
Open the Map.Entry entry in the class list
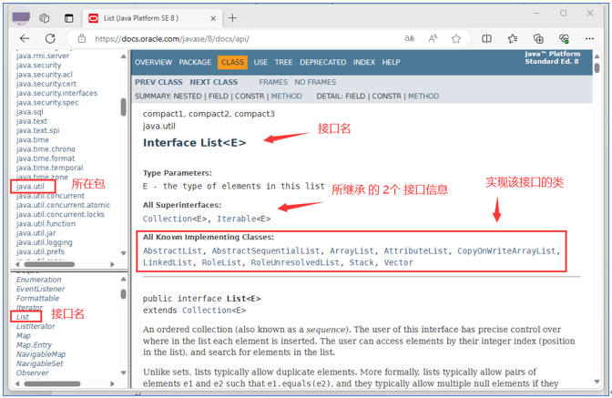coord(34,345)
